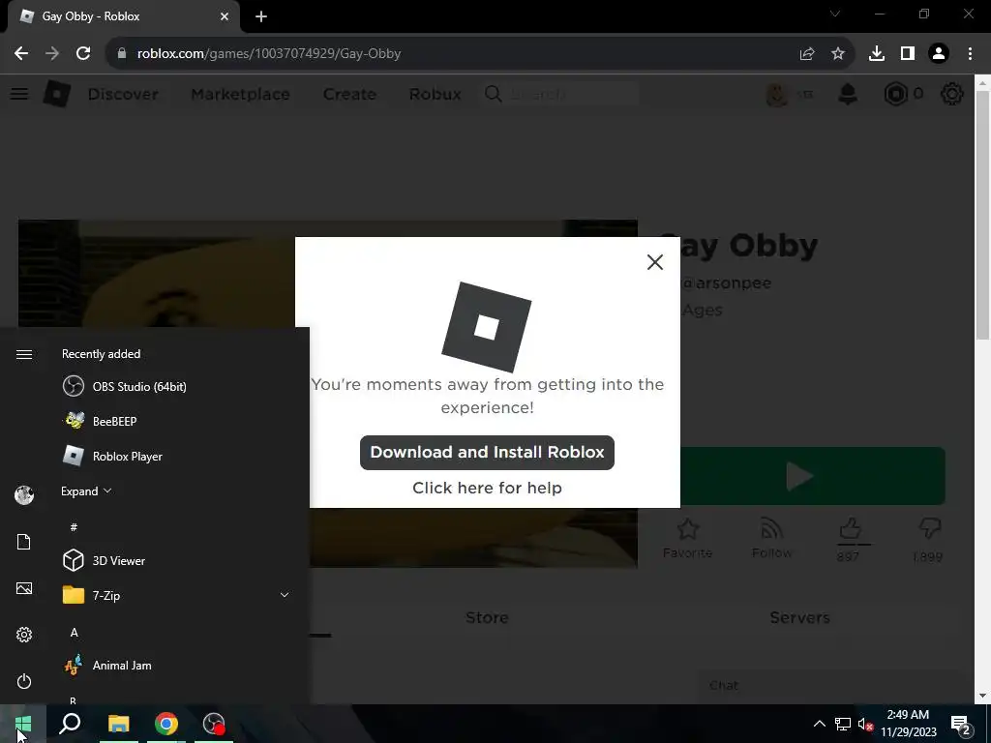Open Marketplace in Roblox nav
Image resolution: width=991 pixels, height=743 pixels.
240,94
